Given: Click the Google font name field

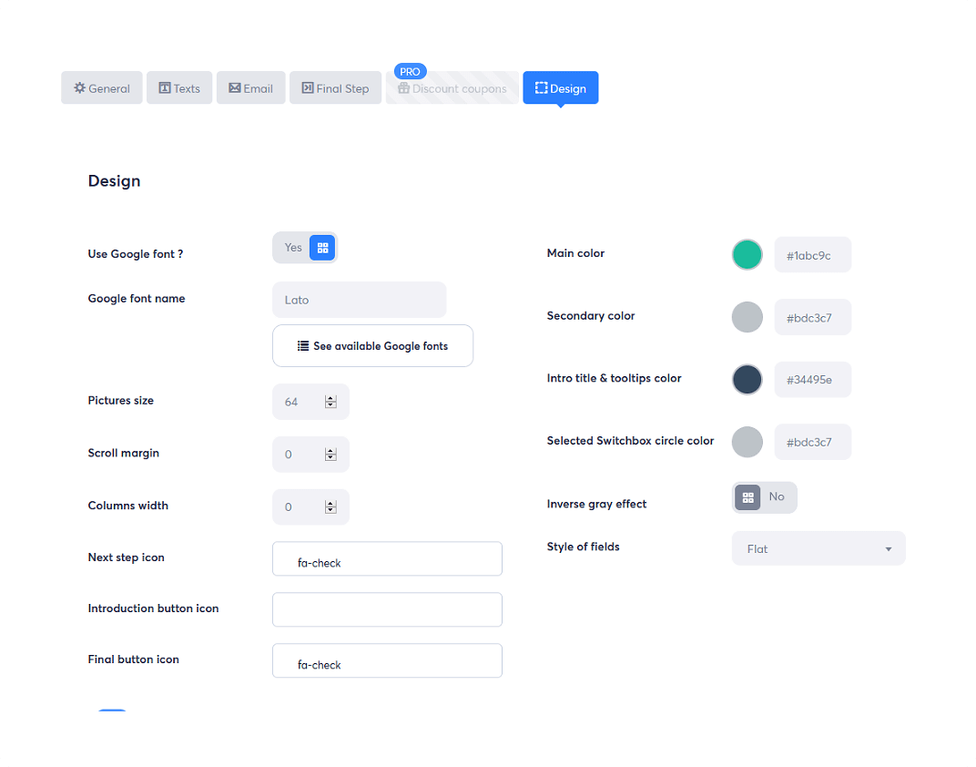Looking at the screenshot, I should click(x=359, y=300).
